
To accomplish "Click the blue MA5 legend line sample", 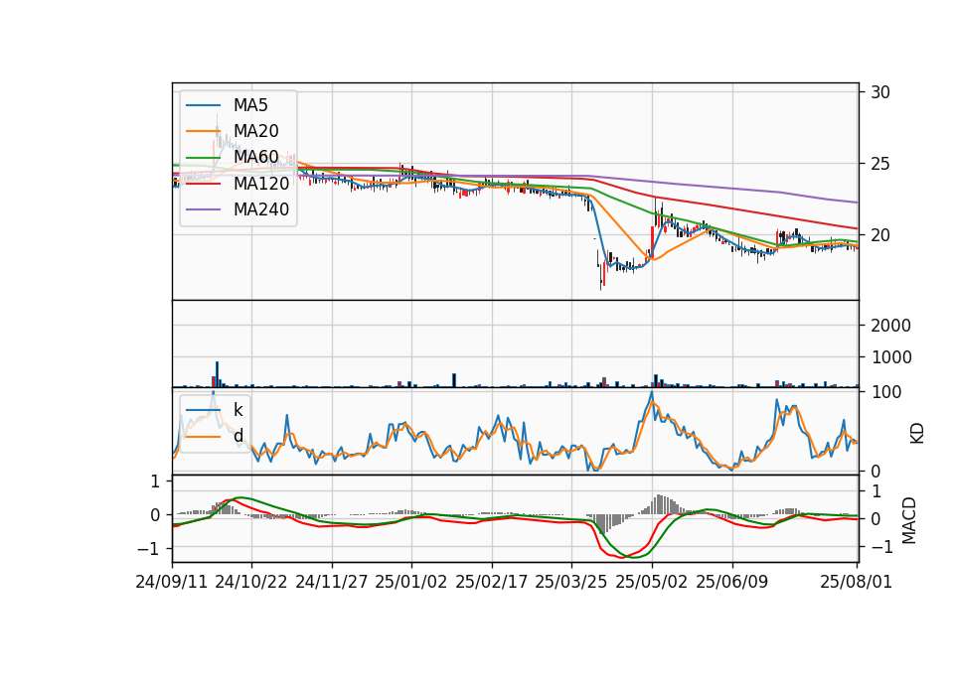I will click(203, 105).
